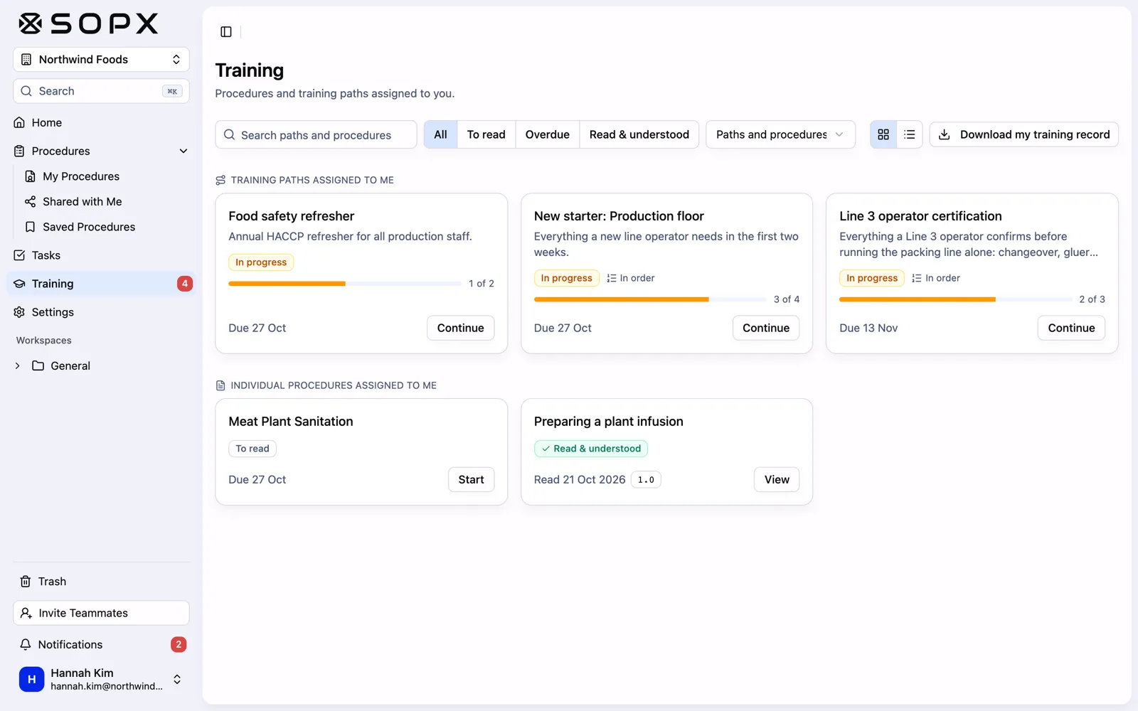
Task: Continue the Food safety refresher path
Action: pos(460,328)
